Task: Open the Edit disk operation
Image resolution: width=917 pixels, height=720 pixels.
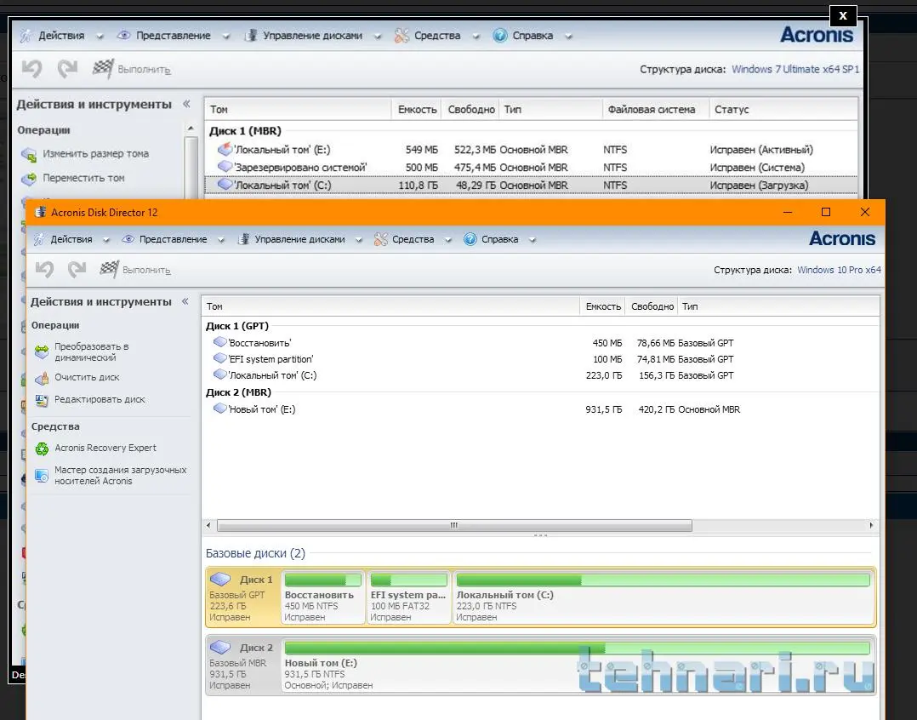Action: (x=100, y=399)
